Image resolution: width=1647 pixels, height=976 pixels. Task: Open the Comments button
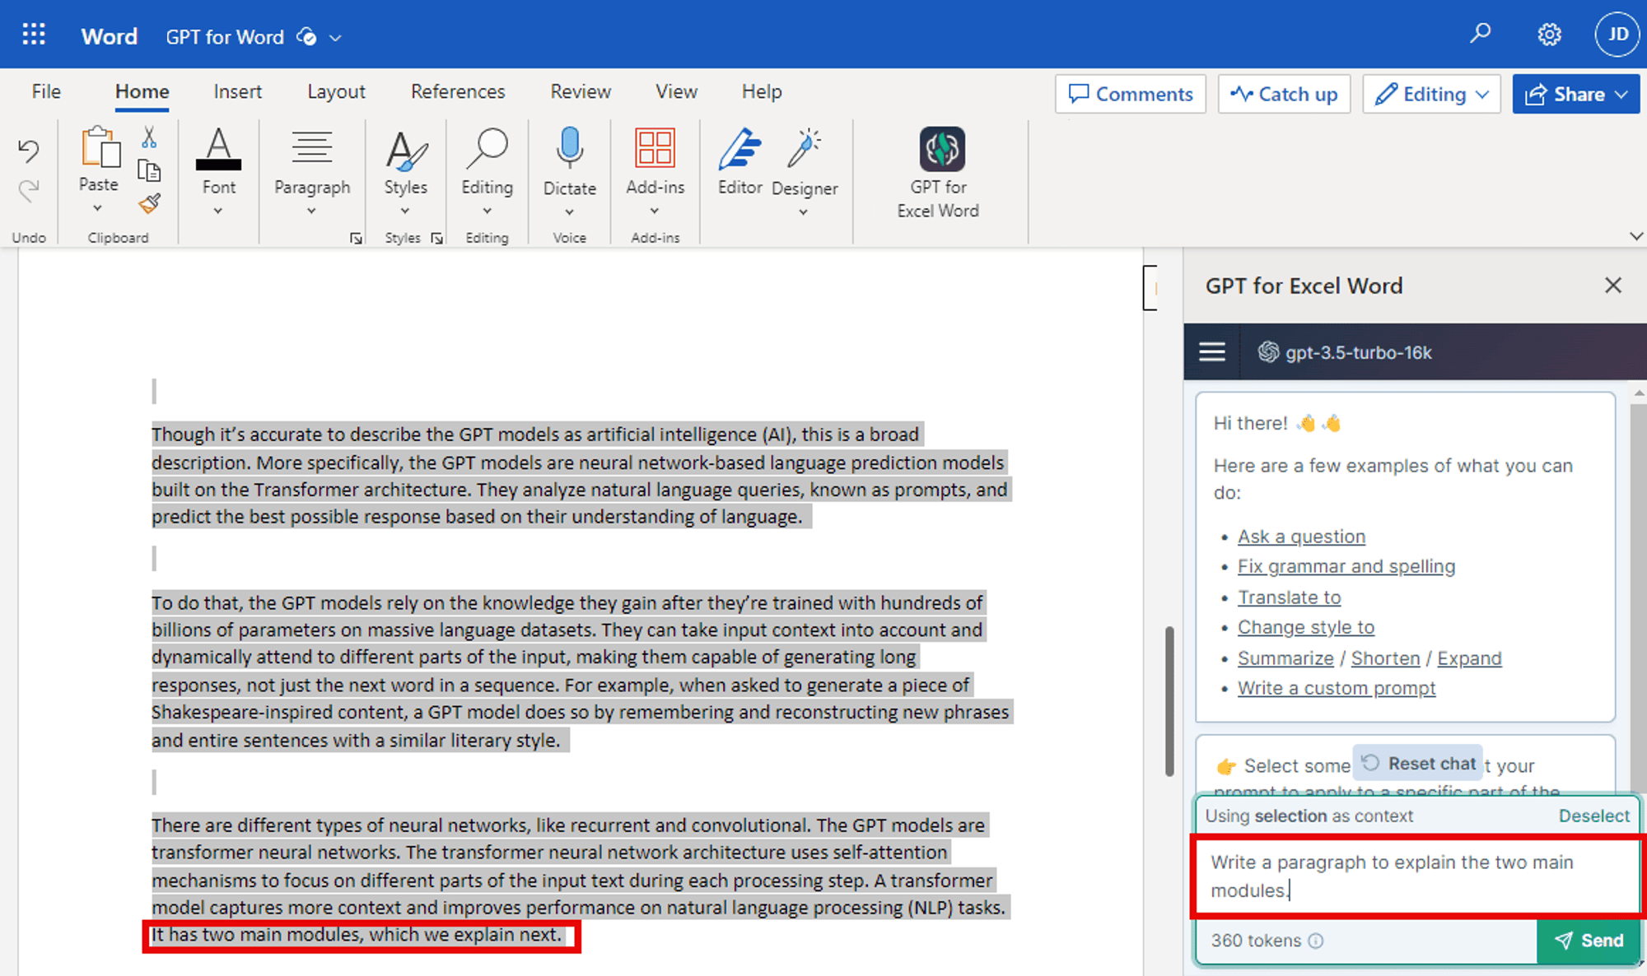click(x=1130, y=94)
